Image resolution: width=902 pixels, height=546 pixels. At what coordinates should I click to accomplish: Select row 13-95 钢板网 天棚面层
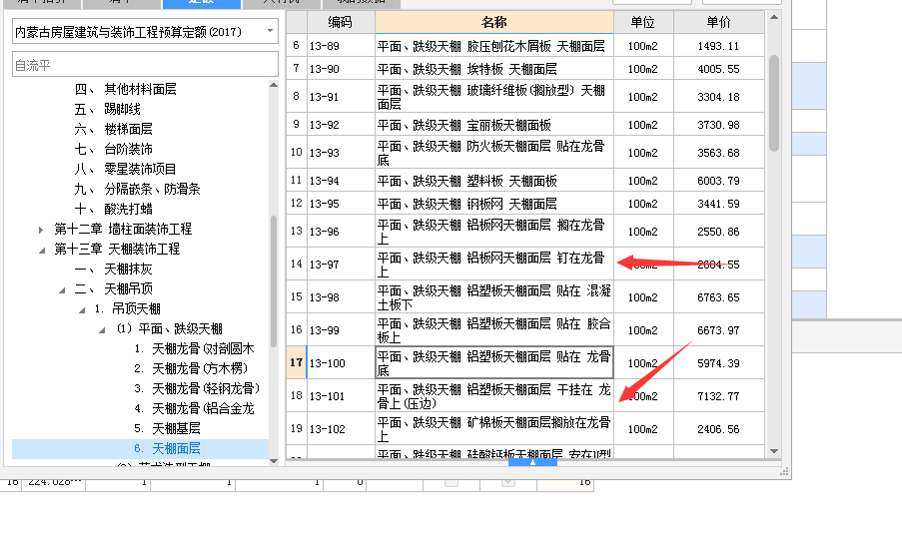point(525,204)
